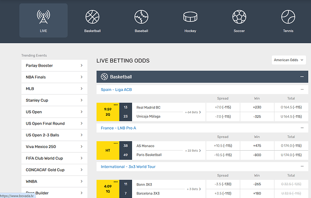This screenshot has height=198, width=311.
Task: Collapse the Basketball section
Action: tap(302, 77)
